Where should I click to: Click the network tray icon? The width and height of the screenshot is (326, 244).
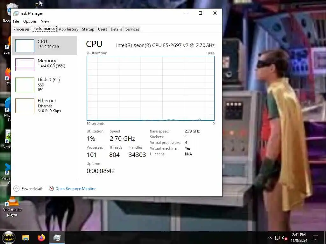click(277, 238)
